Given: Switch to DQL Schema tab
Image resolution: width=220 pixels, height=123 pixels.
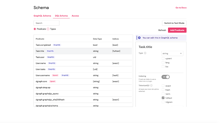Looking at the screenshot, I should 61,16.
